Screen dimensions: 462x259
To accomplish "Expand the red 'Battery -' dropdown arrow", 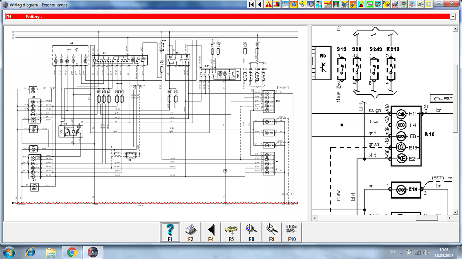I will coord(453,17).
